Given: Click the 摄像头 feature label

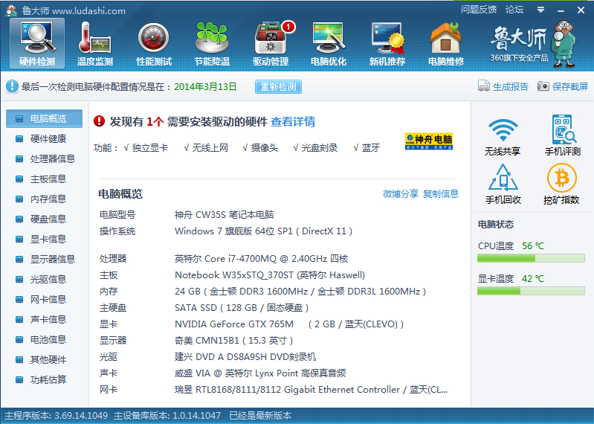Looking at the screenshot, I should click(265, 148).
